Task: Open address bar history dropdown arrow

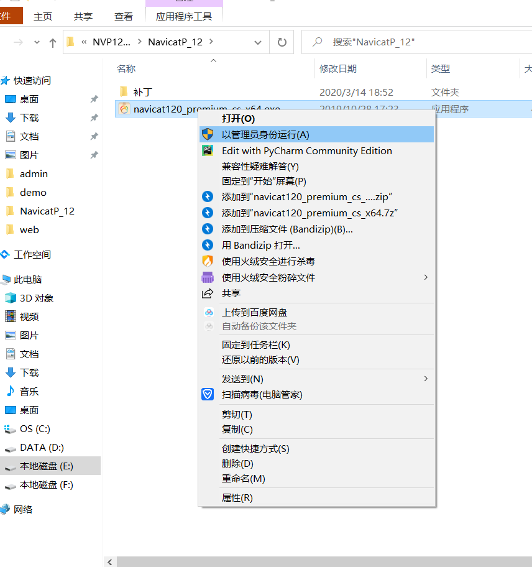Action: [x=258, y=43]
